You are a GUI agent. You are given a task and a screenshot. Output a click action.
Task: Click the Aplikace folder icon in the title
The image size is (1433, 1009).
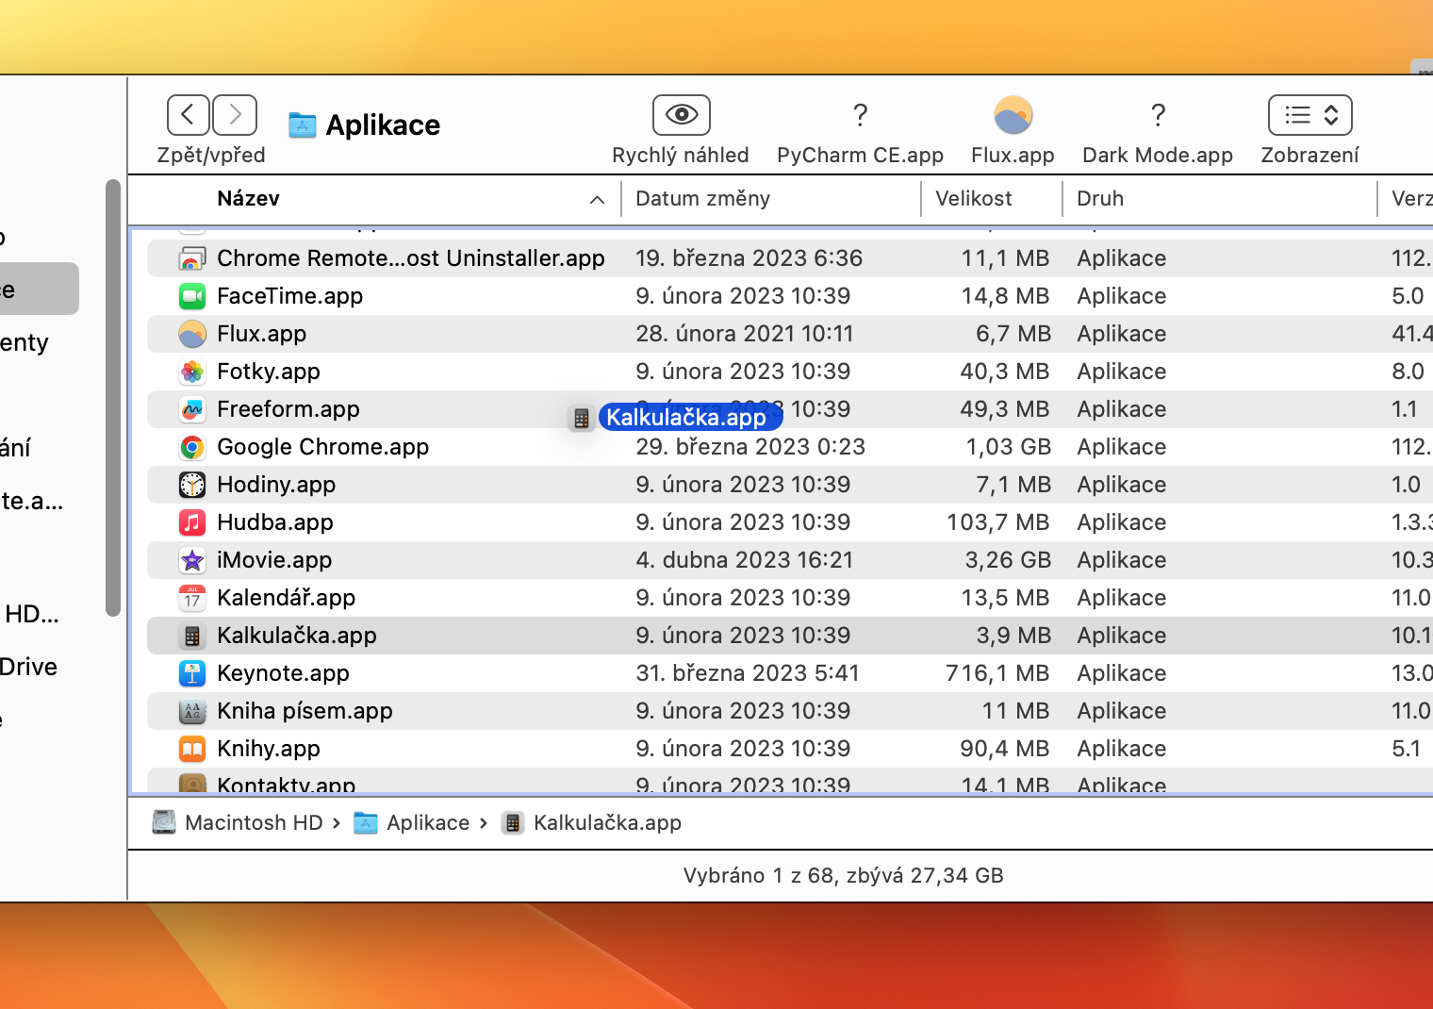[x=302, y=125]
